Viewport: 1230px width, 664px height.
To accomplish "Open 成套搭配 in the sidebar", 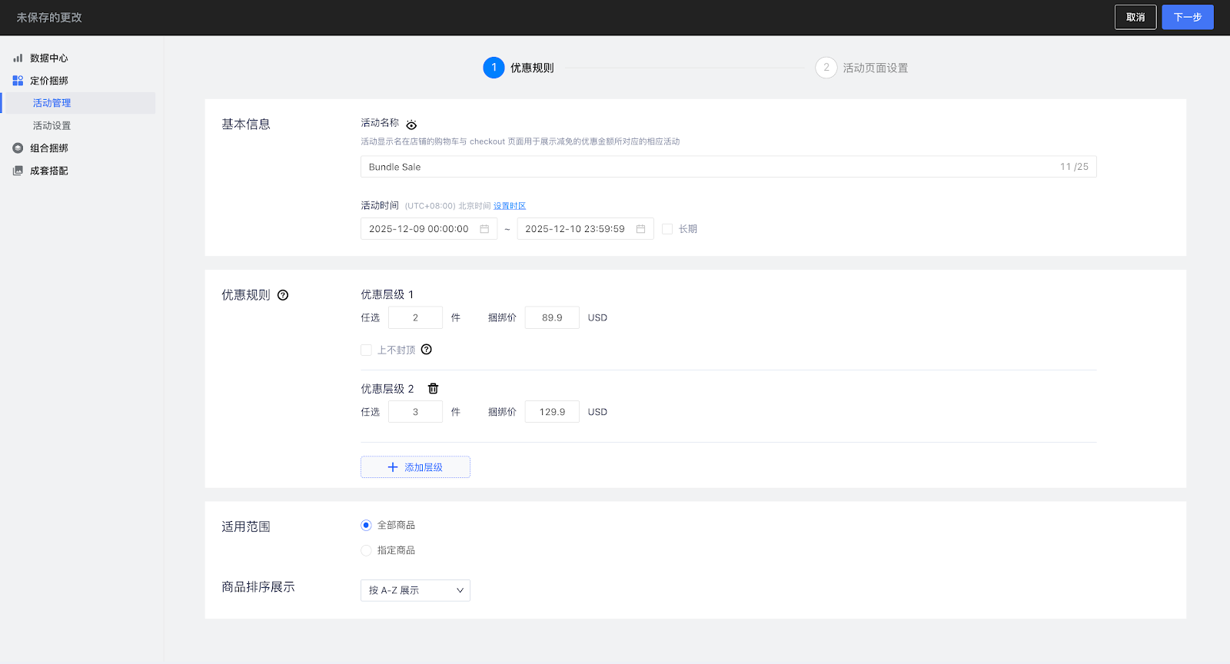I will (x=48, y=171).
